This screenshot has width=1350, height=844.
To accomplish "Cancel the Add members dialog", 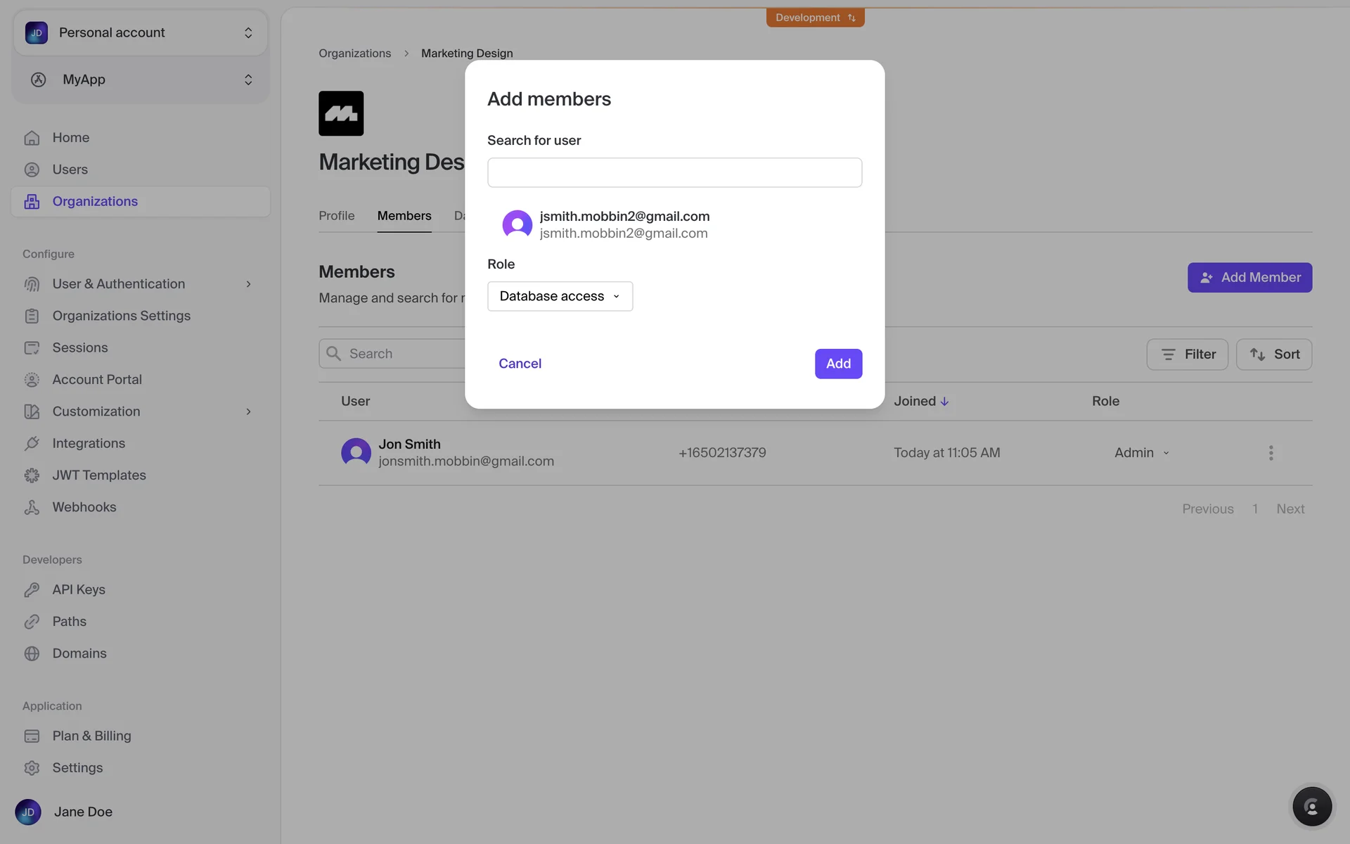I will [x=520, y=364].
